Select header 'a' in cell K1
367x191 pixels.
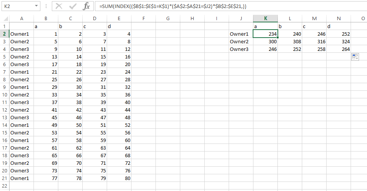(x=265, y=26)
